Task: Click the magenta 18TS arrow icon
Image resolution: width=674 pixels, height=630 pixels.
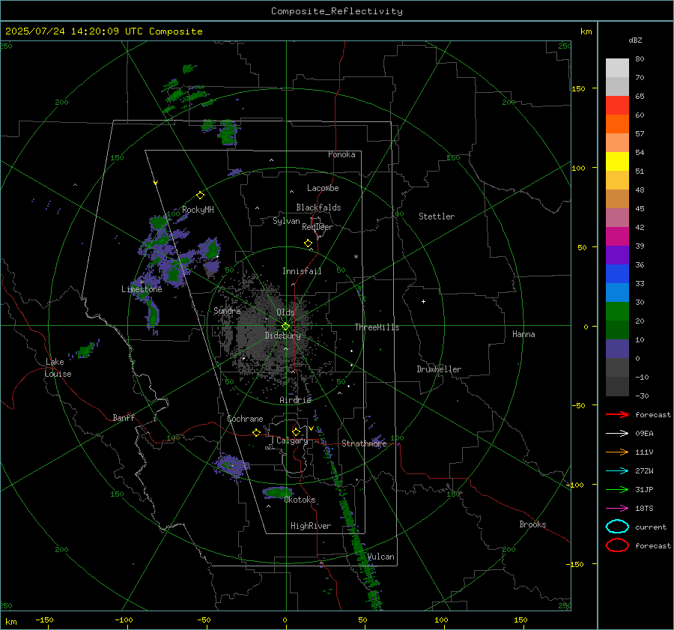Action: 617,509
